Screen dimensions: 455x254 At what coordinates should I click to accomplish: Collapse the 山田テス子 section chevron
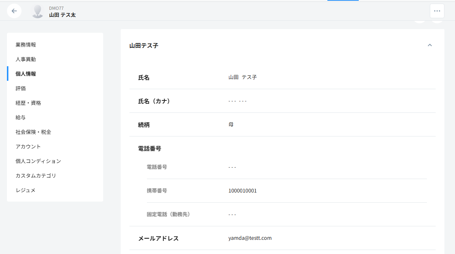pos(430,45)
